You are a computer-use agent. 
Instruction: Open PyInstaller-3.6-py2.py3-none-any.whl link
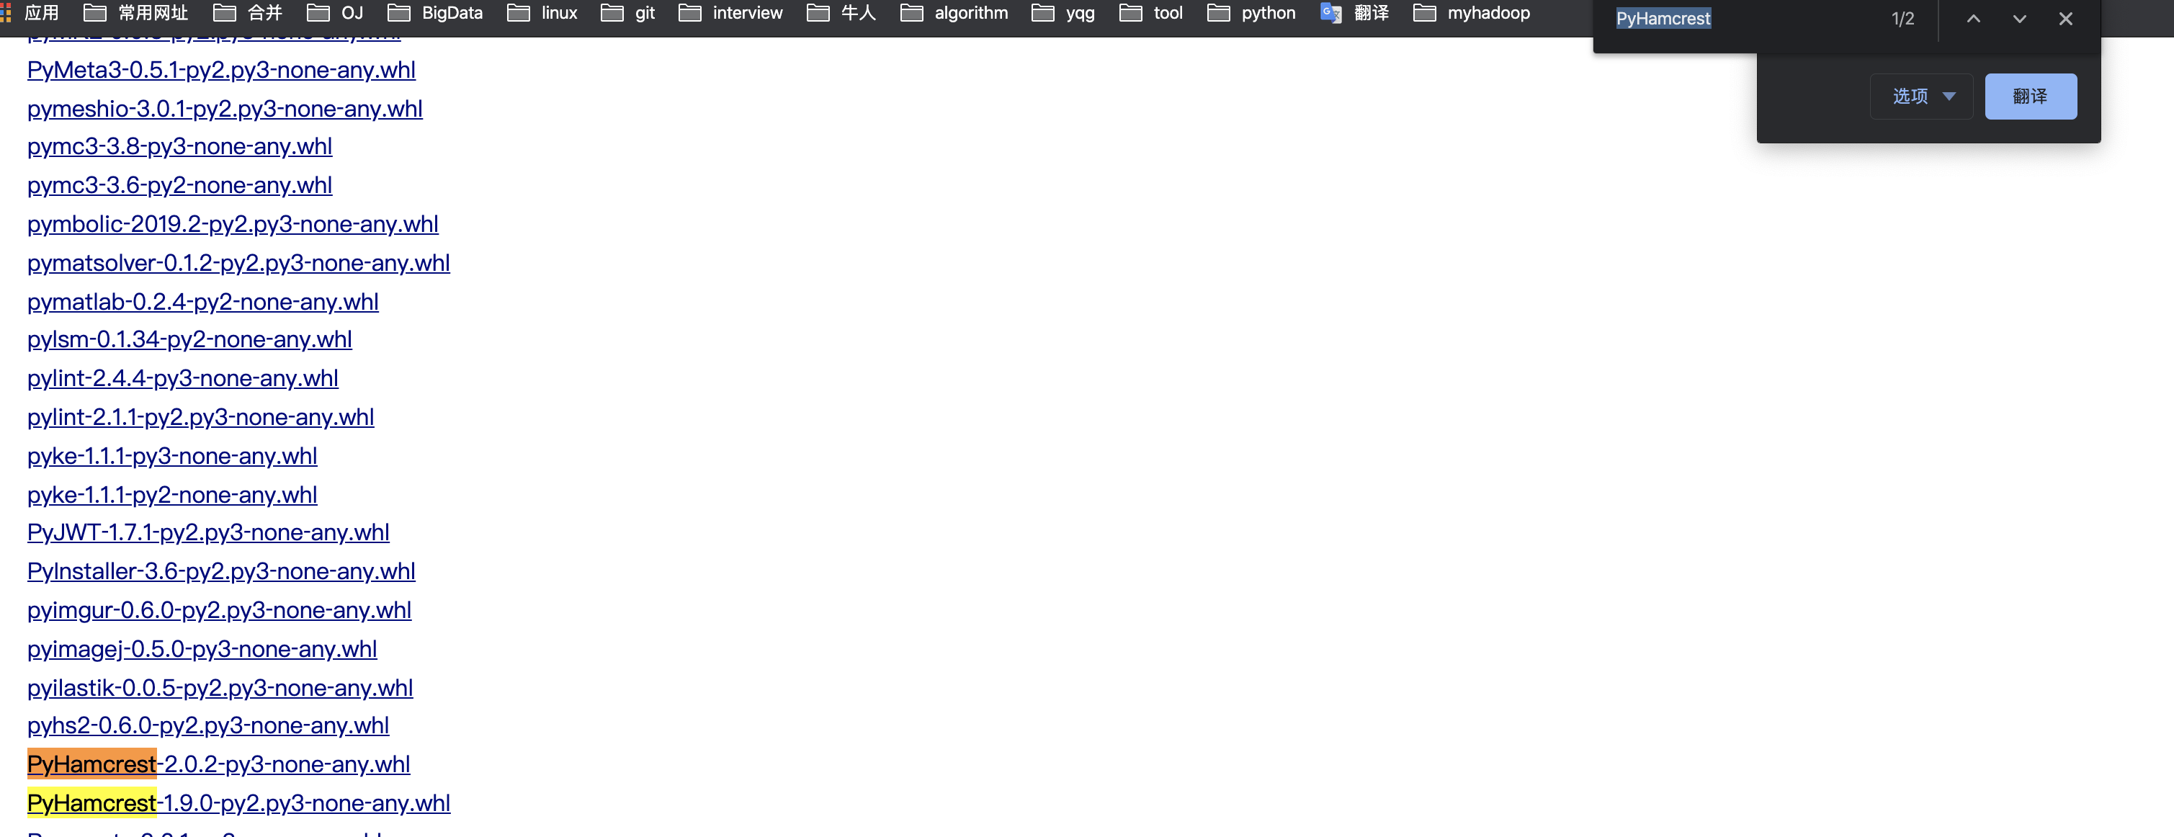pos(221,572)
